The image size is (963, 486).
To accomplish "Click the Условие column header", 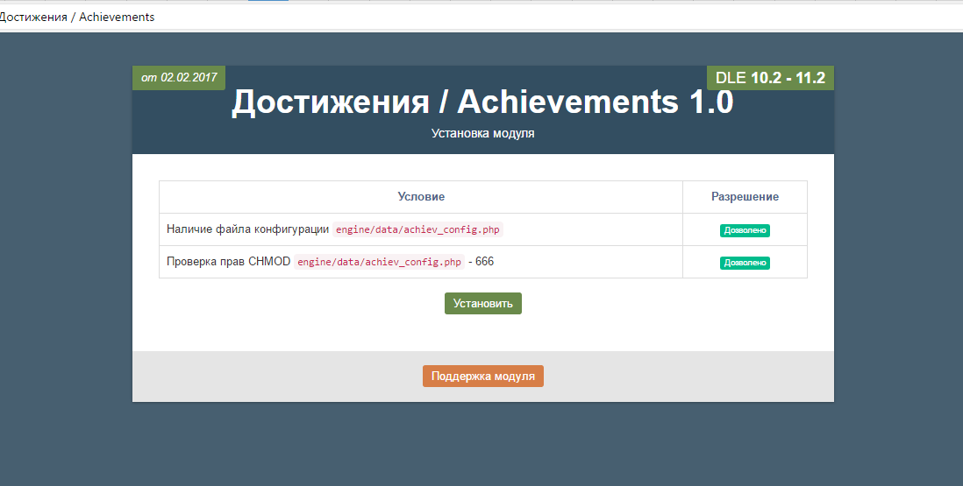I will [x=421, y=197].
